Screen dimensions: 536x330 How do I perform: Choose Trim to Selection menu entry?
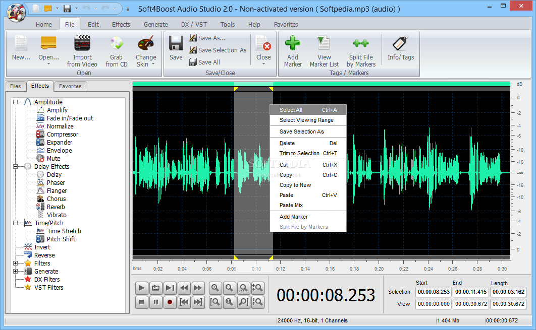pyautogui.click(x=308, y=153)
